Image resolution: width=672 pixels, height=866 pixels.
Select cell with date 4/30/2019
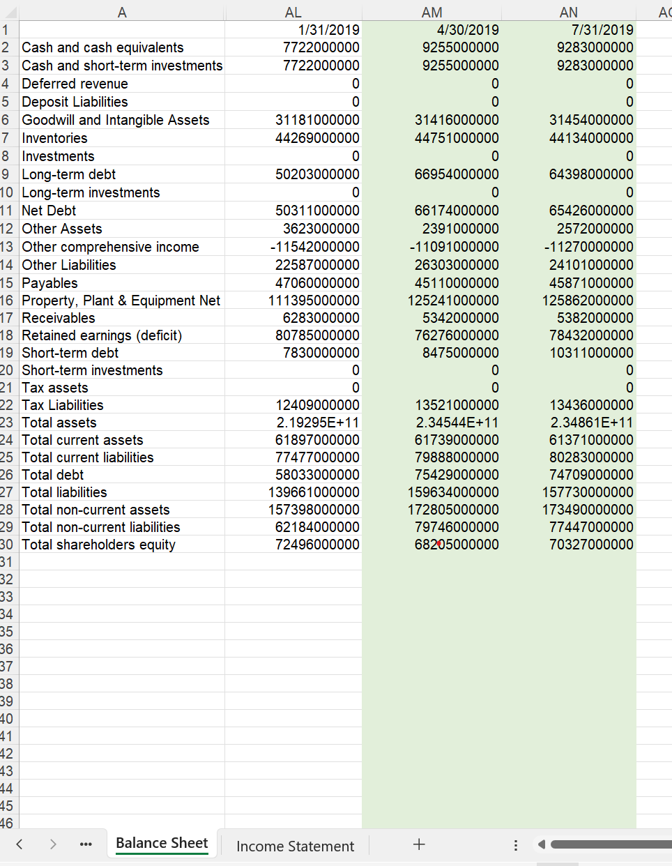[432, 29]
